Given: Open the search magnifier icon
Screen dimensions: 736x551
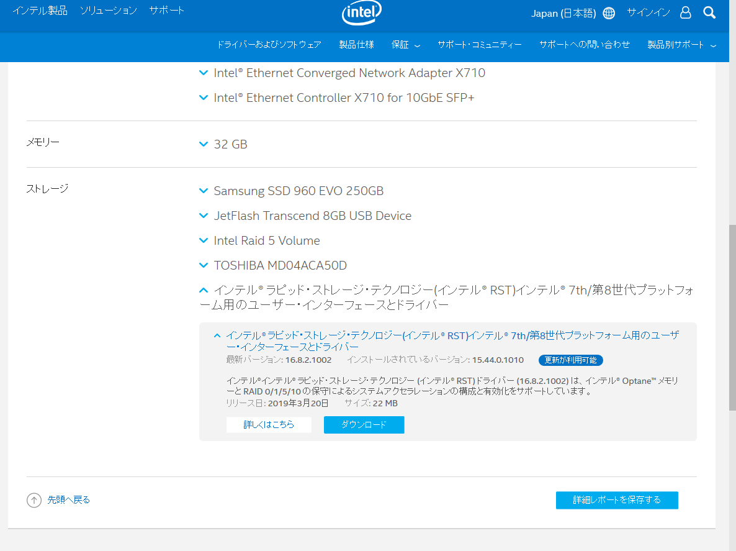Looking at the screenshot, I should [x=709, y=12].
